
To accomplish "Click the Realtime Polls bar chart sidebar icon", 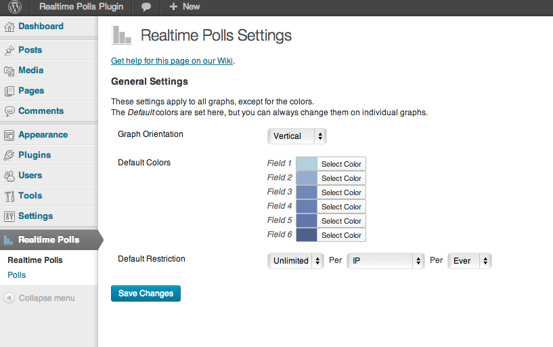I will (9, 240).
